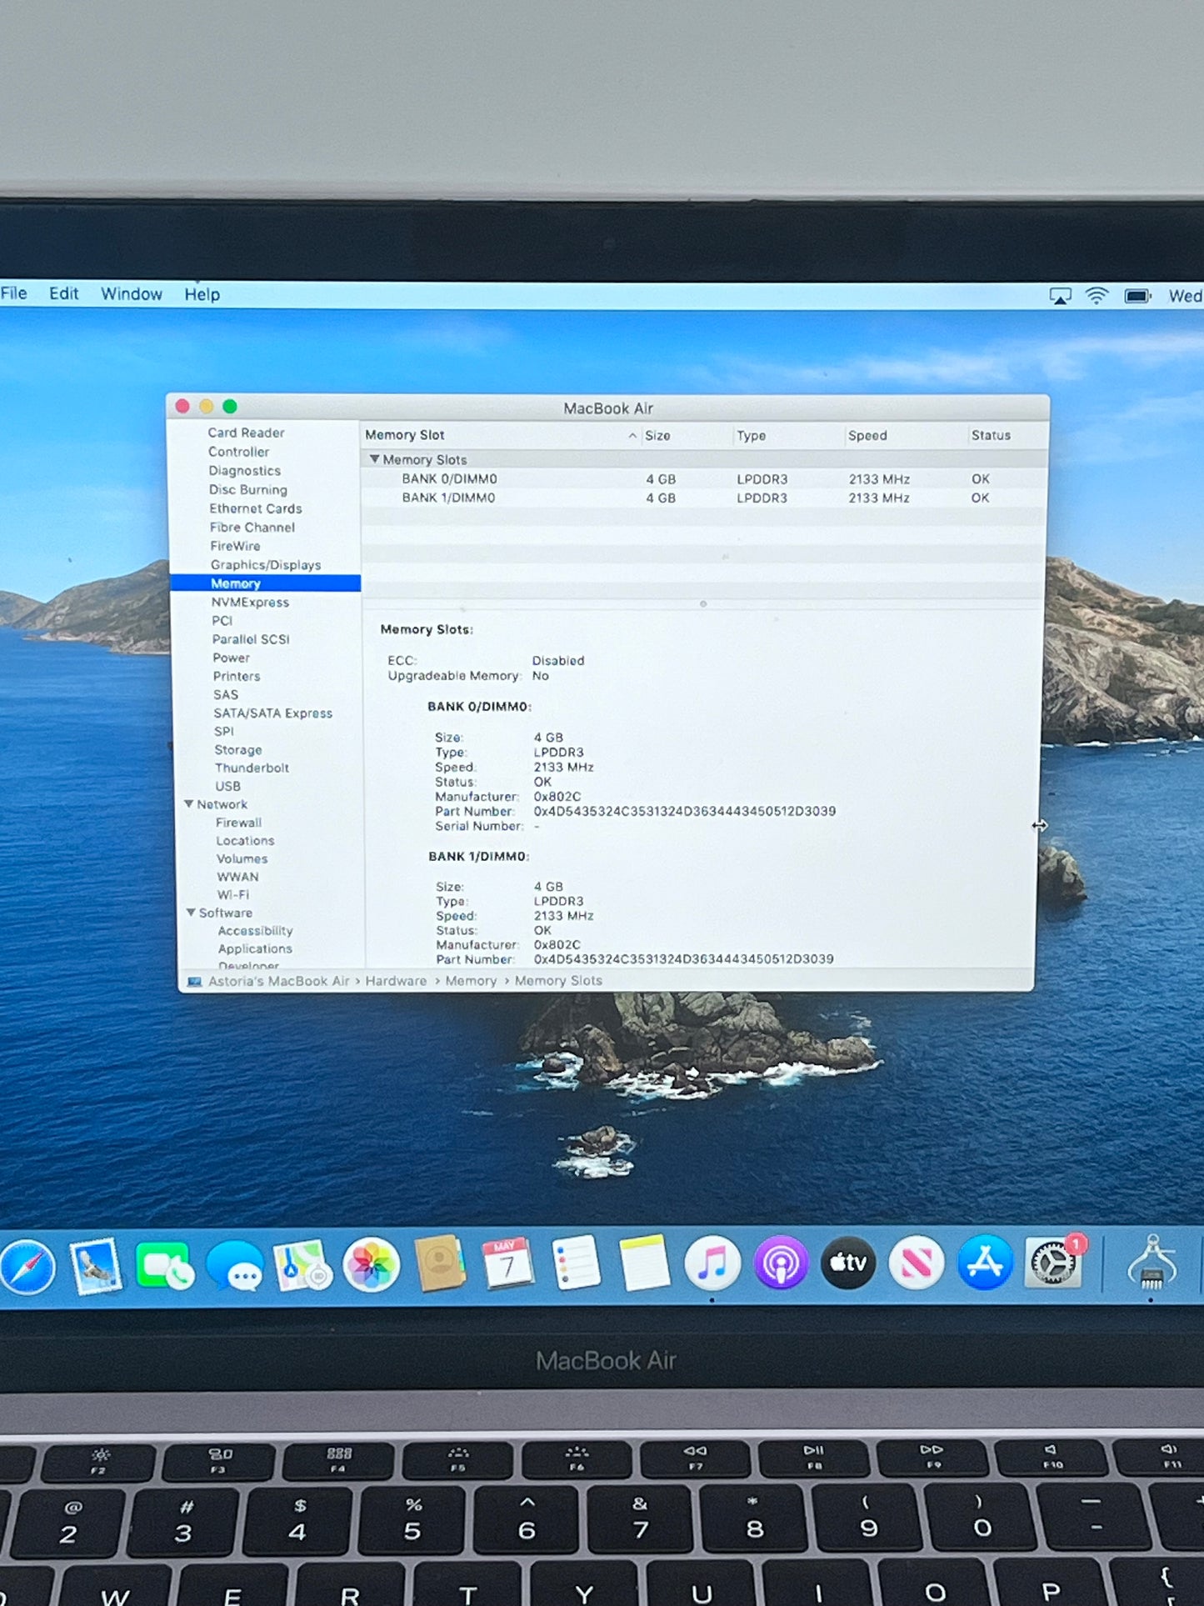Screen dimensions: 1204x1606
Task: Click the pane divider handle dot
Action: (x=703, y=604)
